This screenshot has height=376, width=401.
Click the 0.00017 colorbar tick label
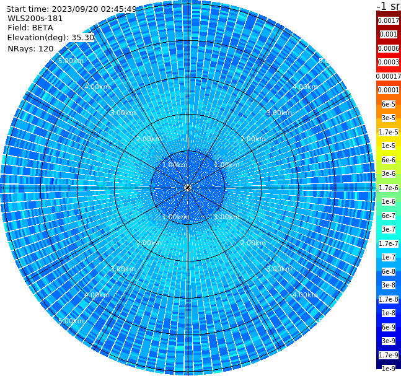(x=389, y=76)
